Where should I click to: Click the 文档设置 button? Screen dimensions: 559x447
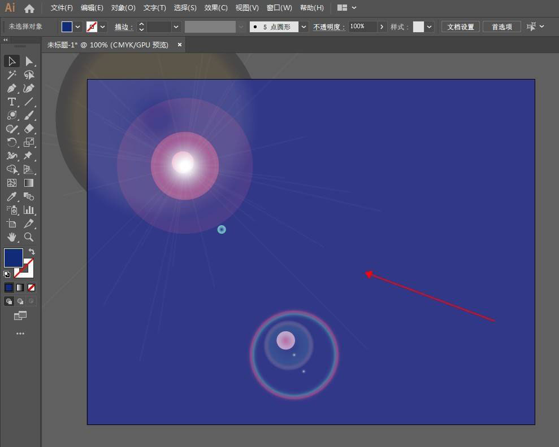click(x=461, y=27)
